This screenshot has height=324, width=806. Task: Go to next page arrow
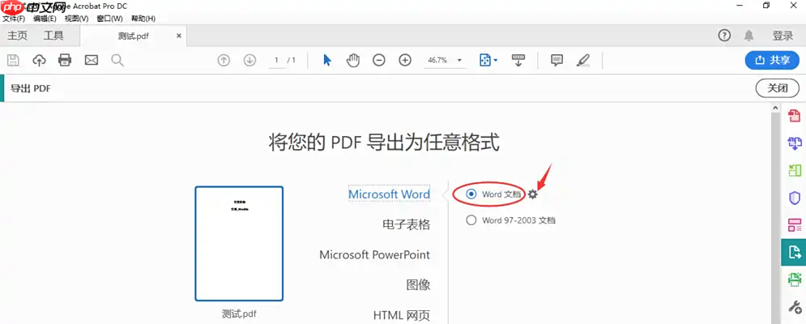coord(249,60)
